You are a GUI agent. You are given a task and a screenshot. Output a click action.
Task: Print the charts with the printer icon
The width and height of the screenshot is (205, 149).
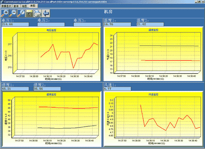click(x=38, y=13)
